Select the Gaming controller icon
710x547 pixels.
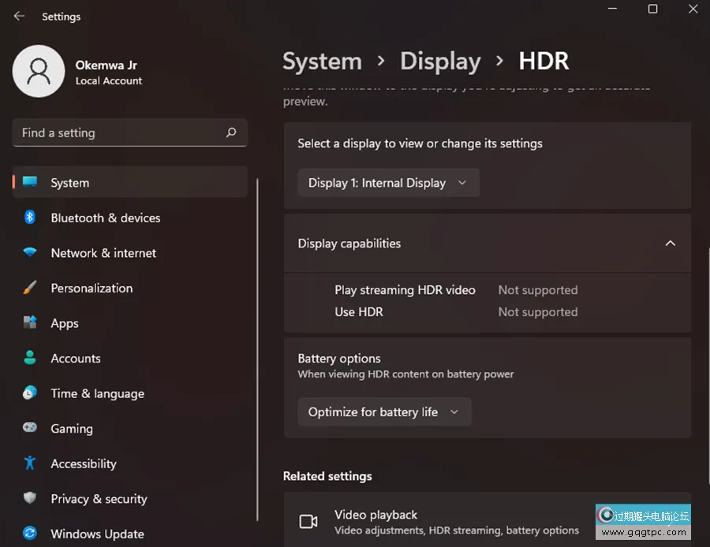30,428
